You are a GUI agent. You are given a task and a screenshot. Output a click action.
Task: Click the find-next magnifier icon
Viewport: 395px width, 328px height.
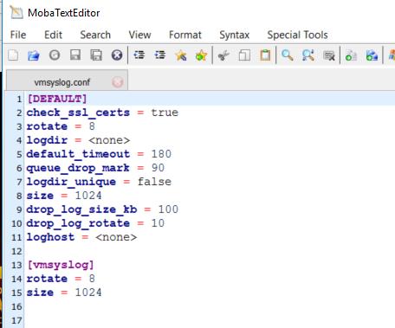tap(308, 55)
